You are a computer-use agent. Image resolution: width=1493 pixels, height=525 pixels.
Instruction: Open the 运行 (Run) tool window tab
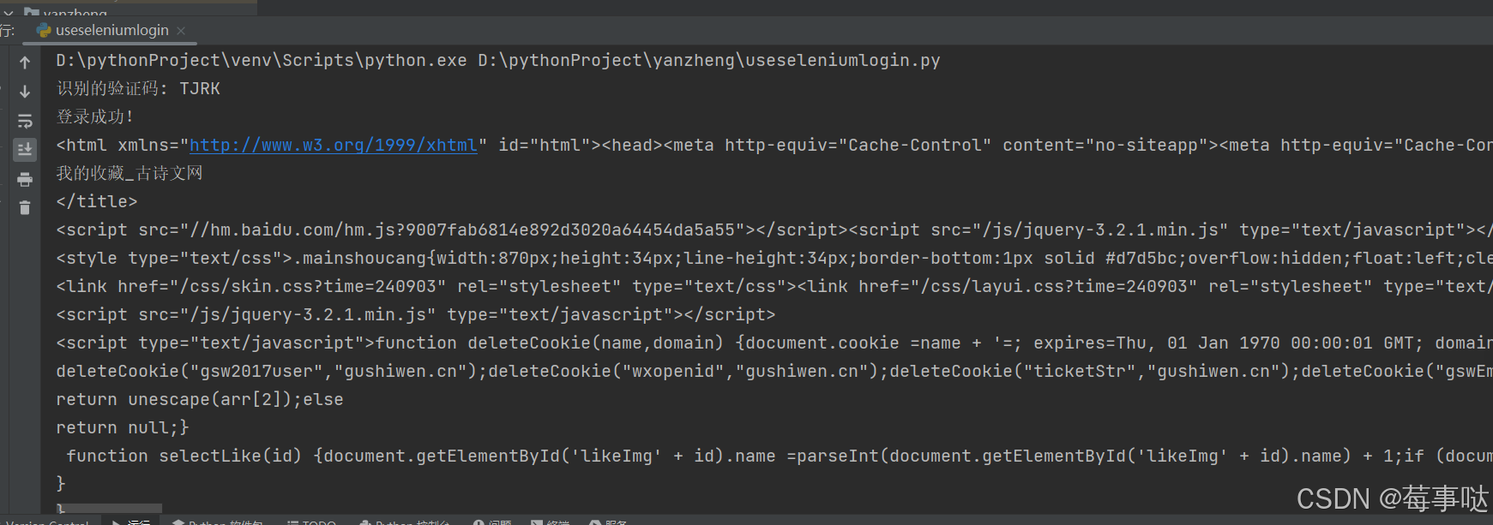pyautogui.click(x=131, y=521)
